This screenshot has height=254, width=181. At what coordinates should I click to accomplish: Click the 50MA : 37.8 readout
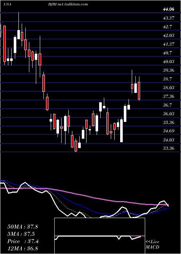[x=22, y=227]
